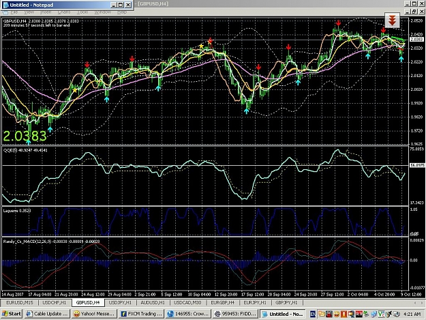Screen dimensions: 426x320
Task: Switch to the EURJPY,H1 chart tab
Action: tap(255, 302)
